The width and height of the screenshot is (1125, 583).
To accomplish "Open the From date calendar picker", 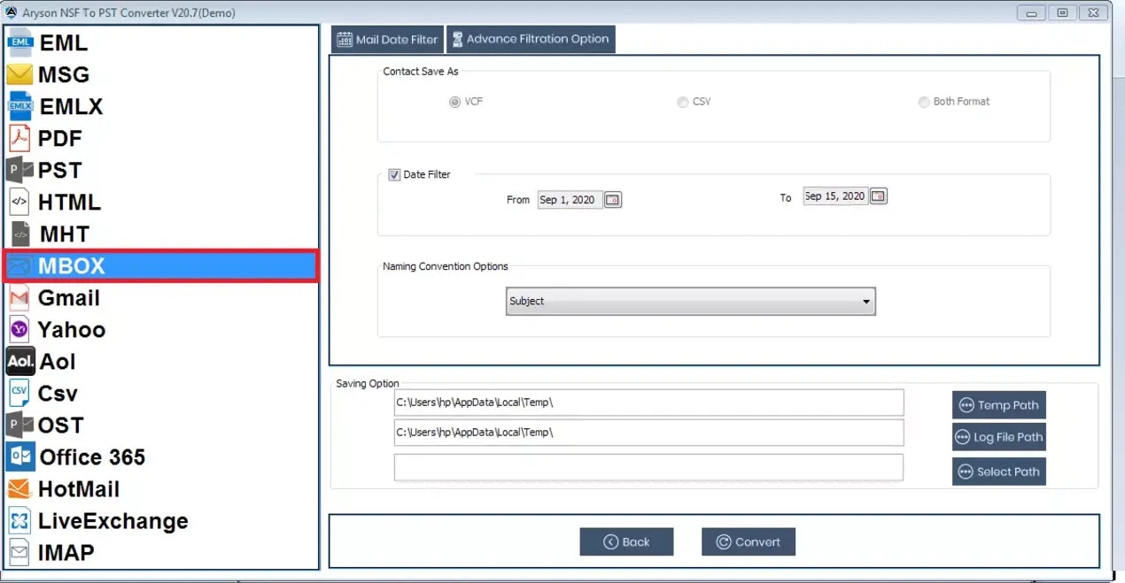I will [613, 200].
